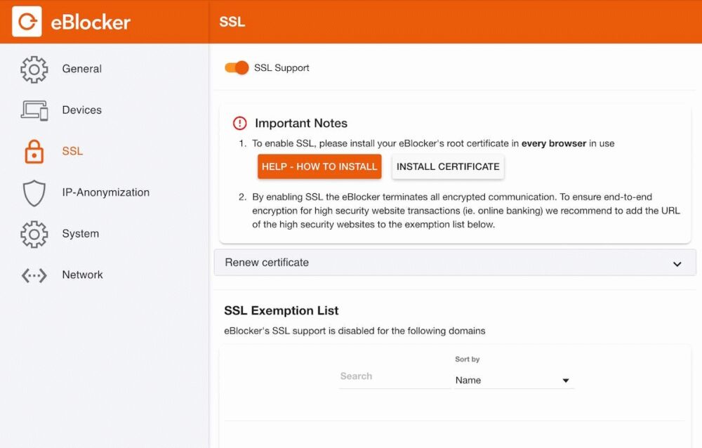The height and width of the screenshot is (448, 702).
Task: Click the SSL padlock icon
Action: pyautogui.click(x=34, y=152)
